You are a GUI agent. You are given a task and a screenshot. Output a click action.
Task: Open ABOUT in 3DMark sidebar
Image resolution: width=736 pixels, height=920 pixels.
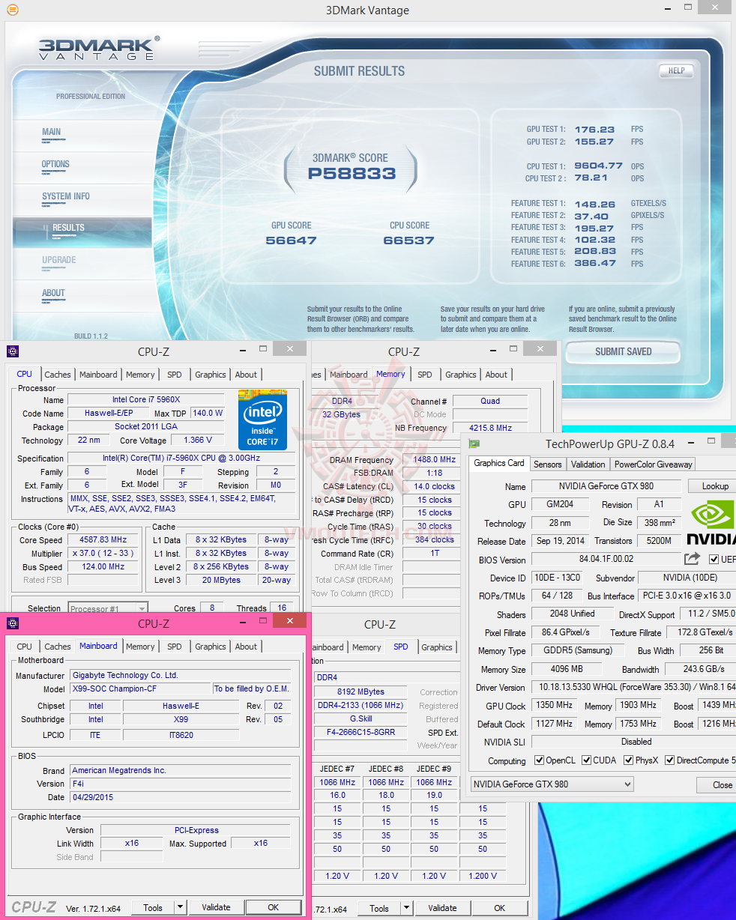(x=53, y=293)
